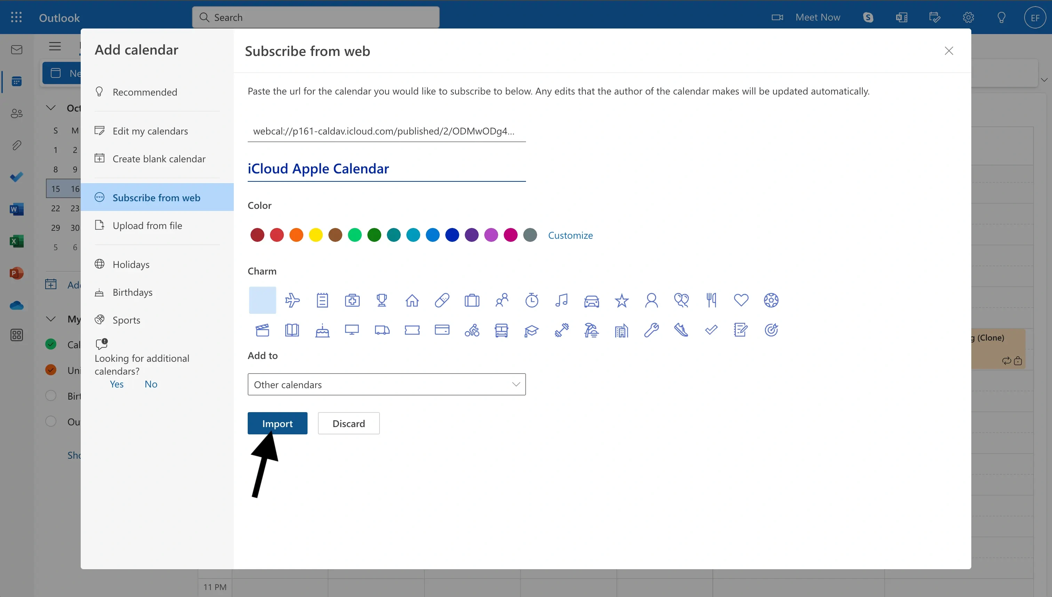This screenshot has height=597, width=1052.
Task: Select the graduation cap charm icon
Action: click(x=532, y=330)
